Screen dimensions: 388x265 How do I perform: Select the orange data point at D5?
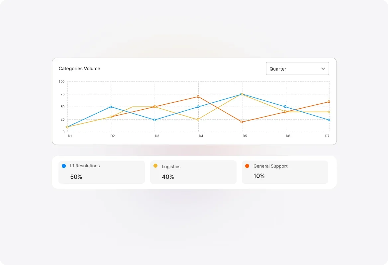click(242, 122)
